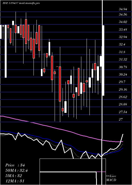The image size is (132, 185).
Task: Click the '50MA : 32.4' readout
Action: [x=16, y=170]
